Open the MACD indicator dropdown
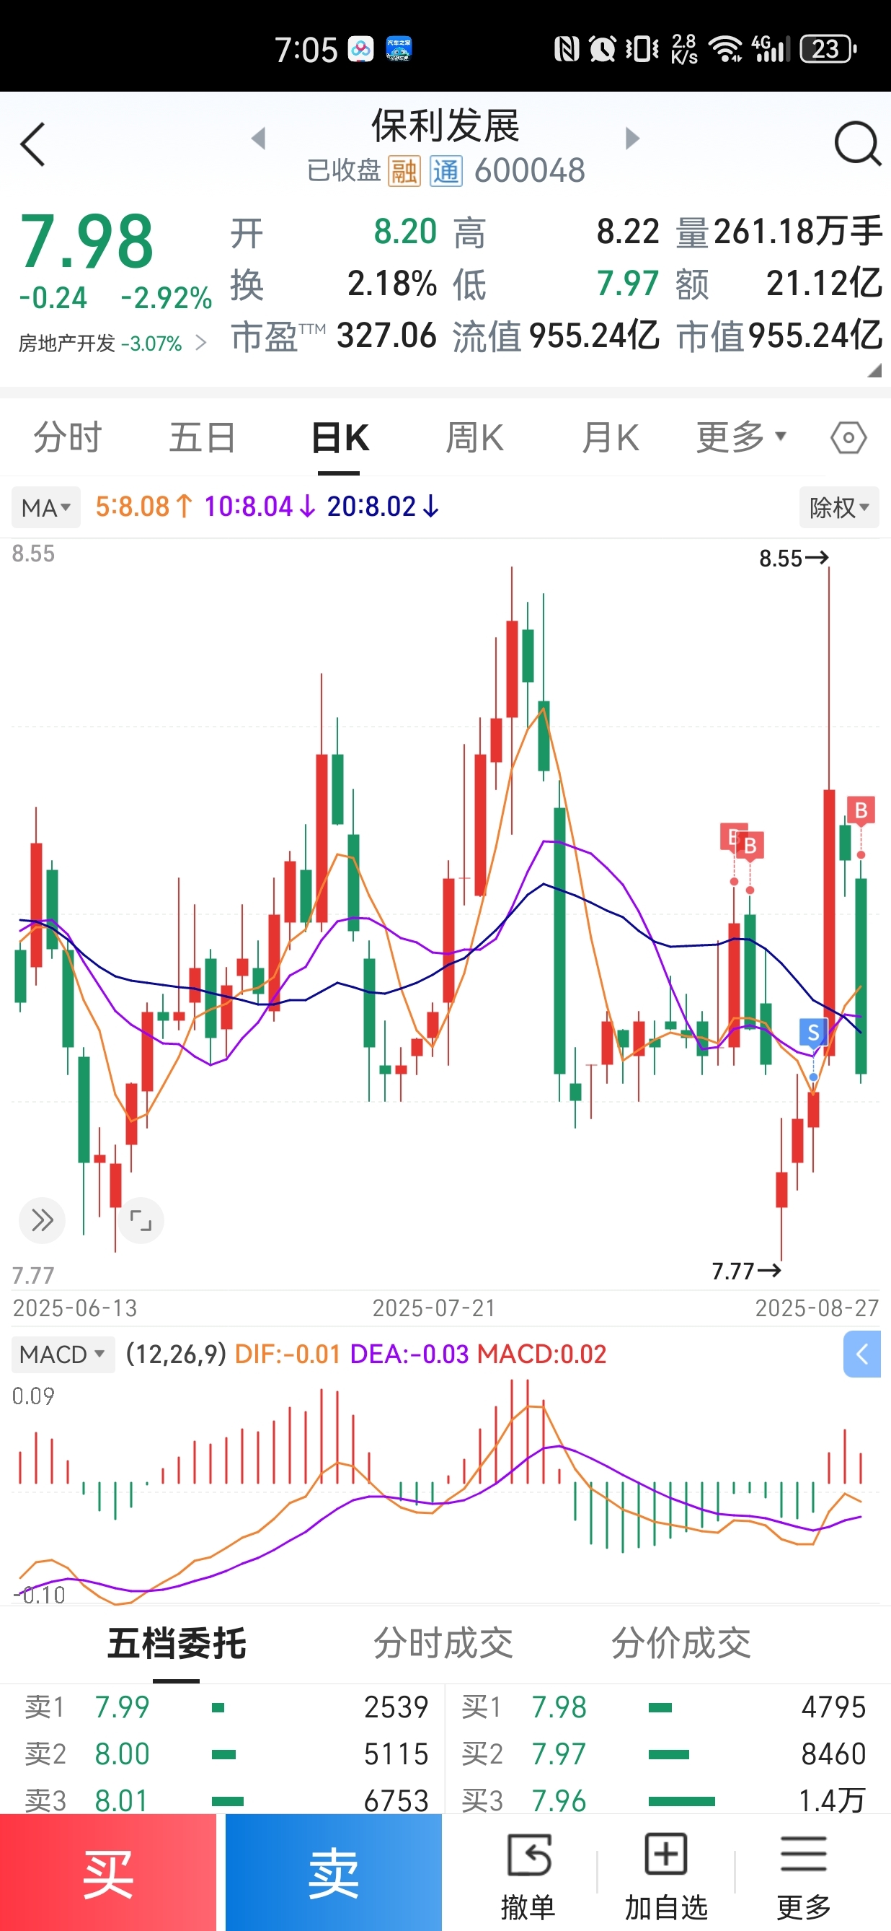This screenshot has width=891, height=1931. pyautogui.click(x=63, y=1354)
